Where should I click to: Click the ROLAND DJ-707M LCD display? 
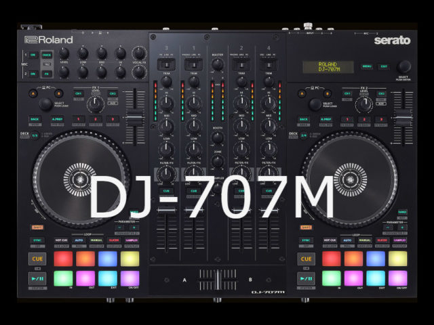(328, 67)
